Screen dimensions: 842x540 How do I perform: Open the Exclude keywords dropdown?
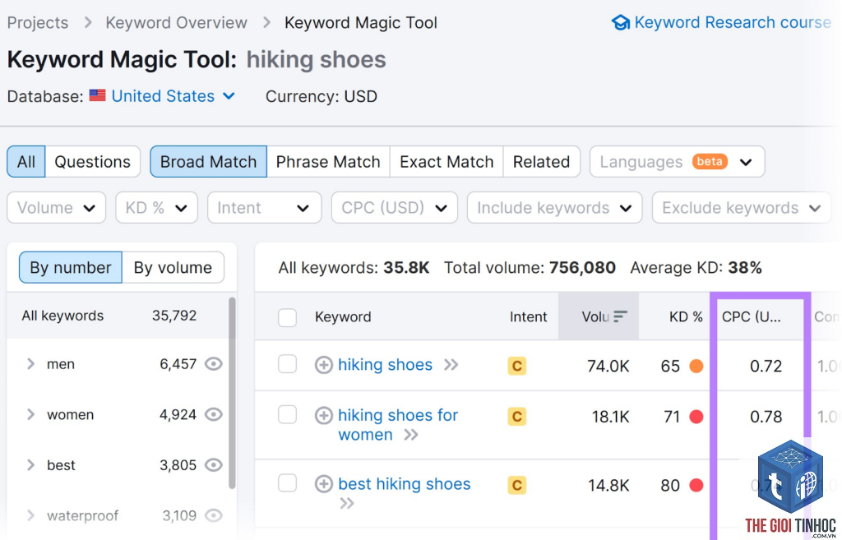pyautogui.click(x=742, y=208)
